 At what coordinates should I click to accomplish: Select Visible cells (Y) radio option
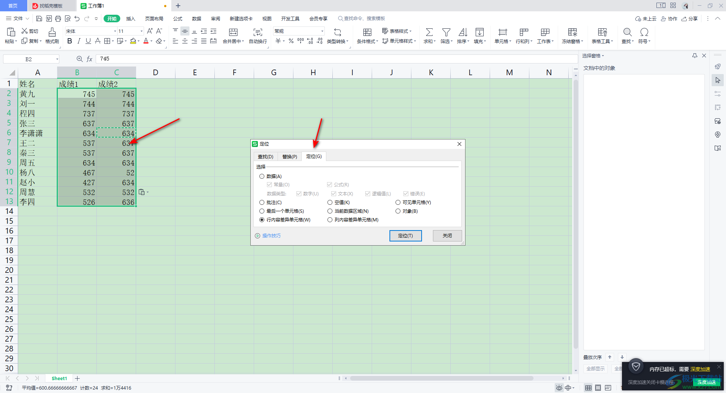[398, 203]
